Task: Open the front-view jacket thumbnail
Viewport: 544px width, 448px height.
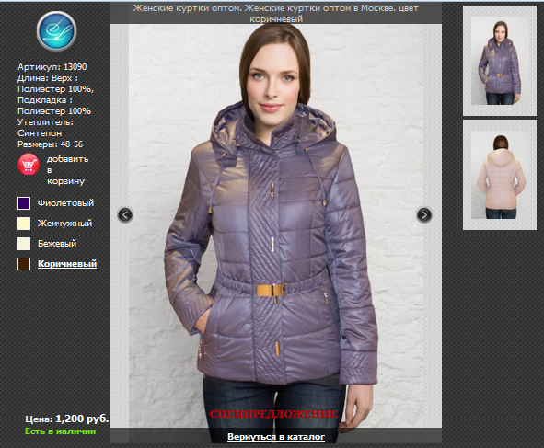Action: pos(500,61)
